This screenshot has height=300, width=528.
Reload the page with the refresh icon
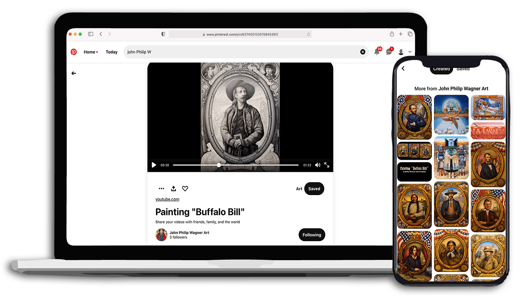[x=308, y=34]
